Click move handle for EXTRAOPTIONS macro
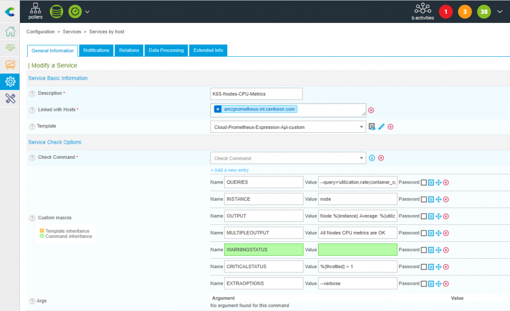Screen dimensions: 510x311 (438, 284)
